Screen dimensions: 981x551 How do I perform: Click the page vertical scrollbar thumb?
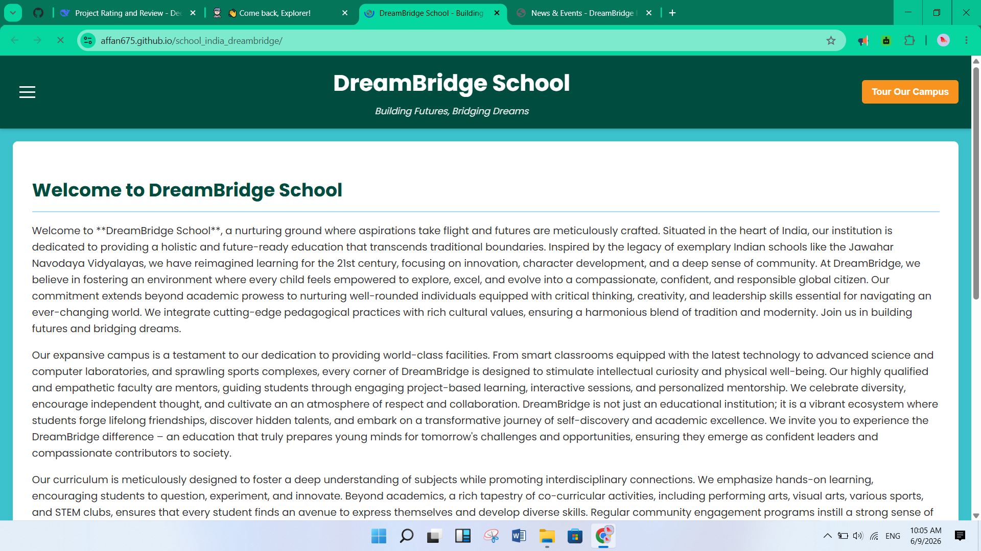tap(976, 183)
